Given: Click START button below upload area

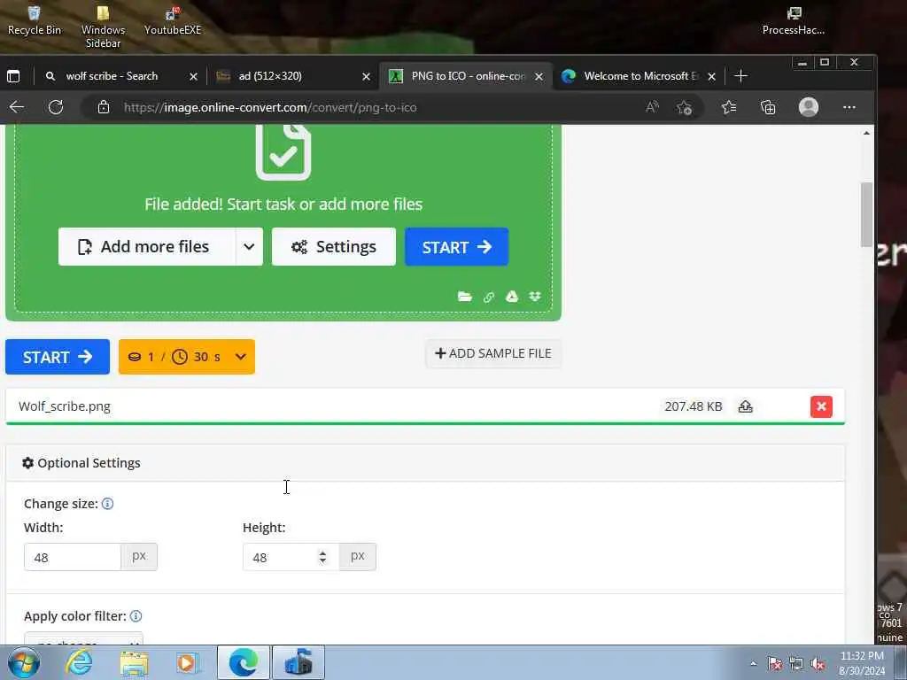Looking at the screenshot, I should [x=58, y=357].
